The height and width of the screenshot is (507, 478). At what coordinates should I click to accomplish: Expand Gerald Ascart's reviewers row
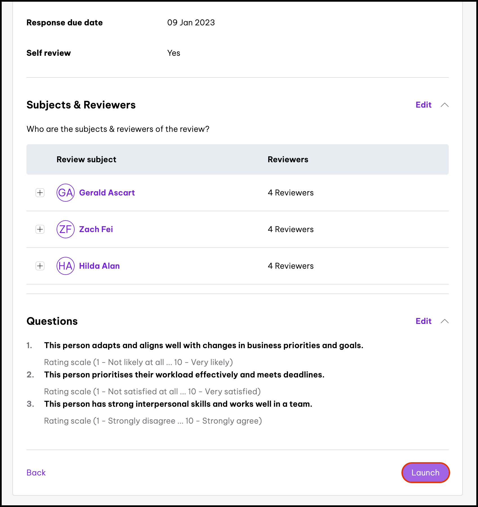(x=40, y=193)
